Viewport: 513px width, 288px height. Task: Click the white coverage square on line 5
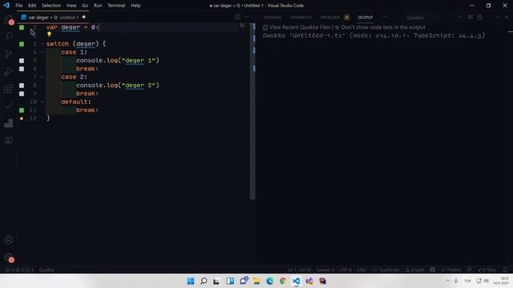click(x=22, y=61)
